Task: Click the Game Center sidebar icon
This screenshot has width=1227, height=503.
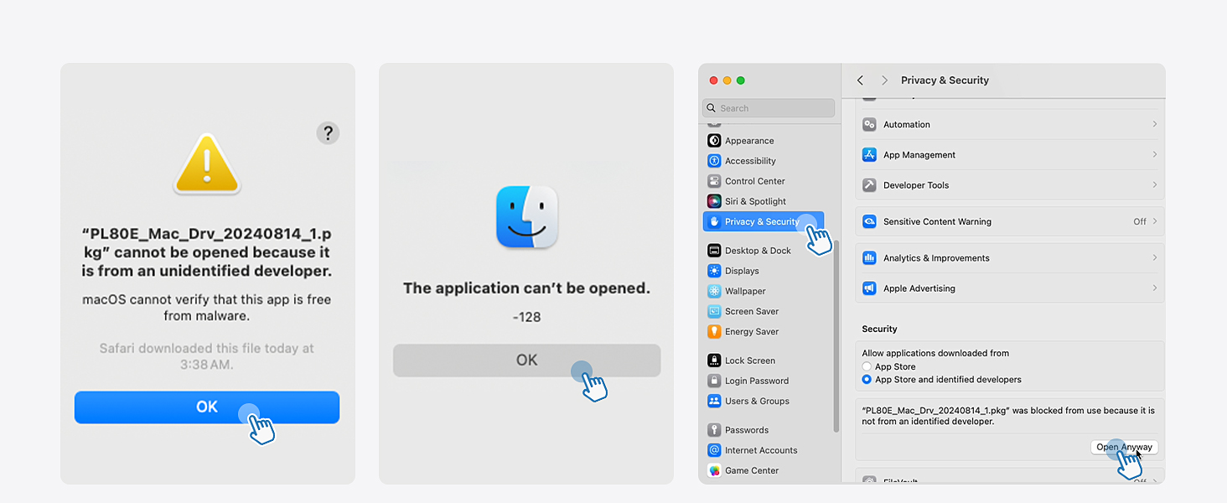Action: 714,470
